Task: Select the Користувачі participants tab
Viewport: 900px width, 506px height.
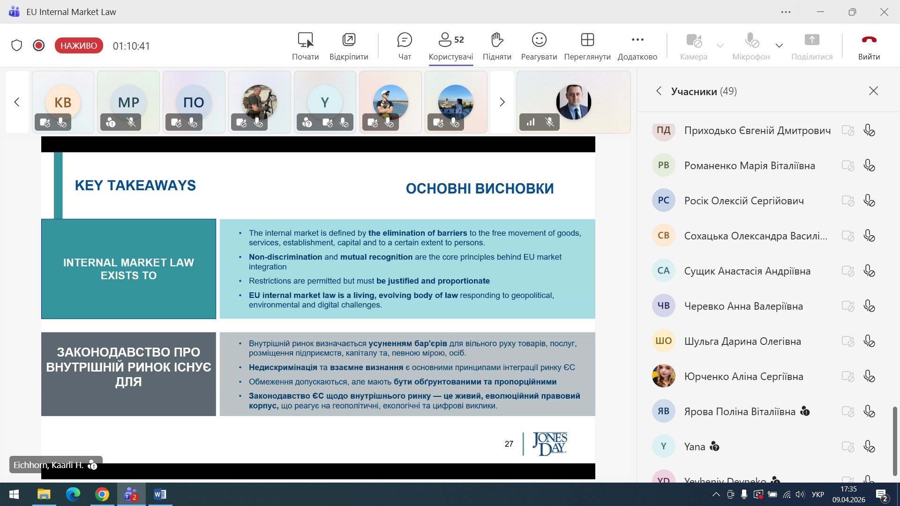Action: 450,46
